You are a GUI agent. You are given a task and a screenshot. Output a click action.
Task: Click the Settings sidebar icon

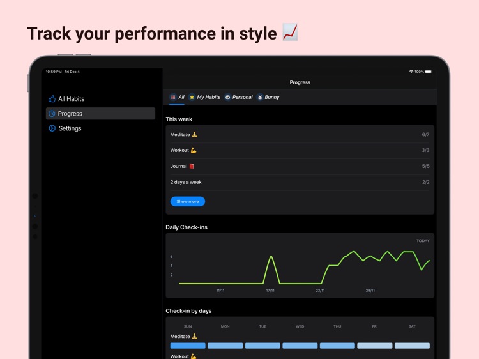coord(52,128)
